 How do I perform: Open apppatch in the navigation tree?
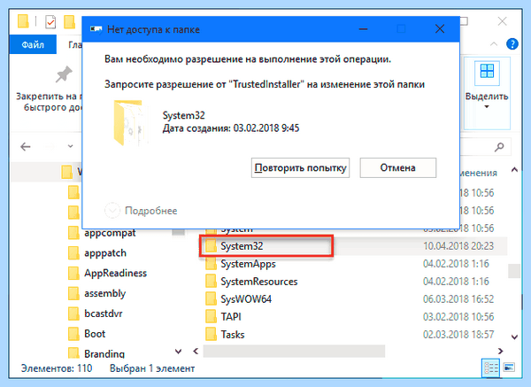(x=105, y=252)
